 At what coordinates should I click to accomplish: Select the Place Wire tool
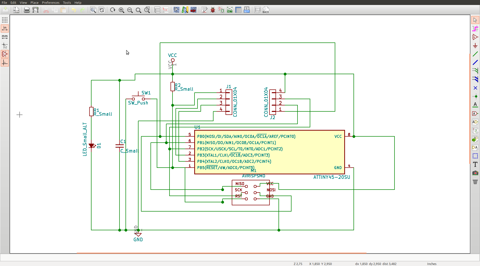475,54
